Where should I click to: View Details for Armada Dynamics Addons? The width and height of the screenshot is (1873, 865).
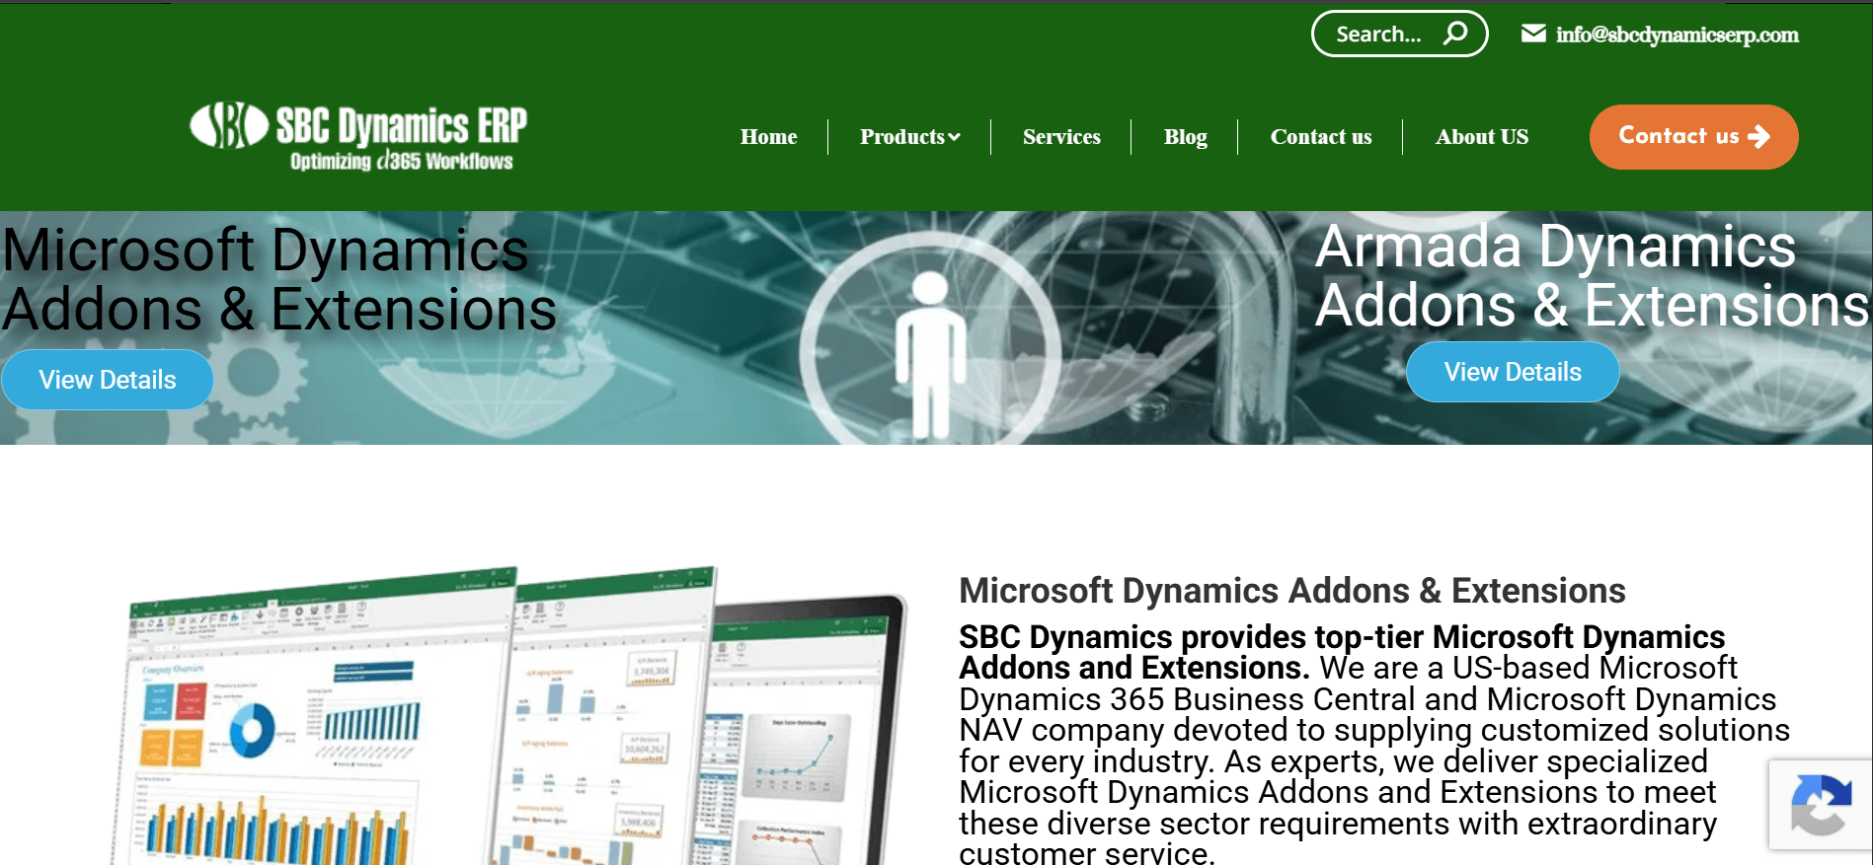[x=1513, y=372]
